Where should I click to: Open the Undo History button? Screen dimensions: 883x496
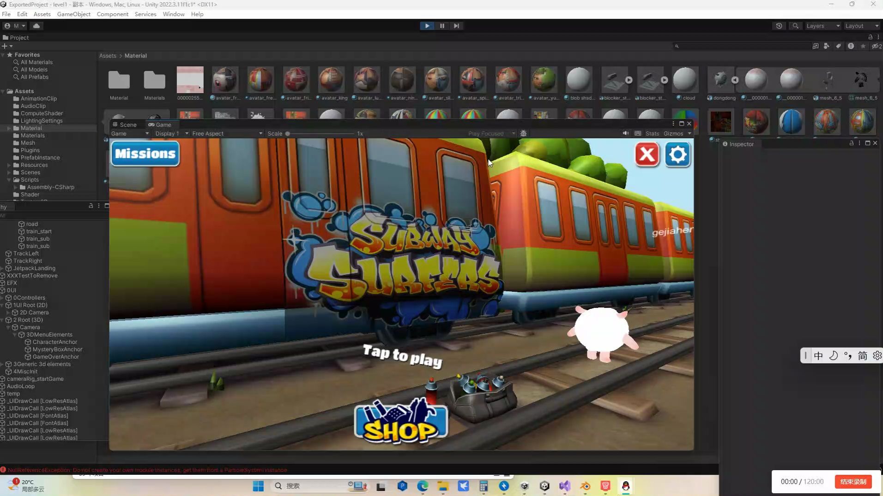click(779, 26)
